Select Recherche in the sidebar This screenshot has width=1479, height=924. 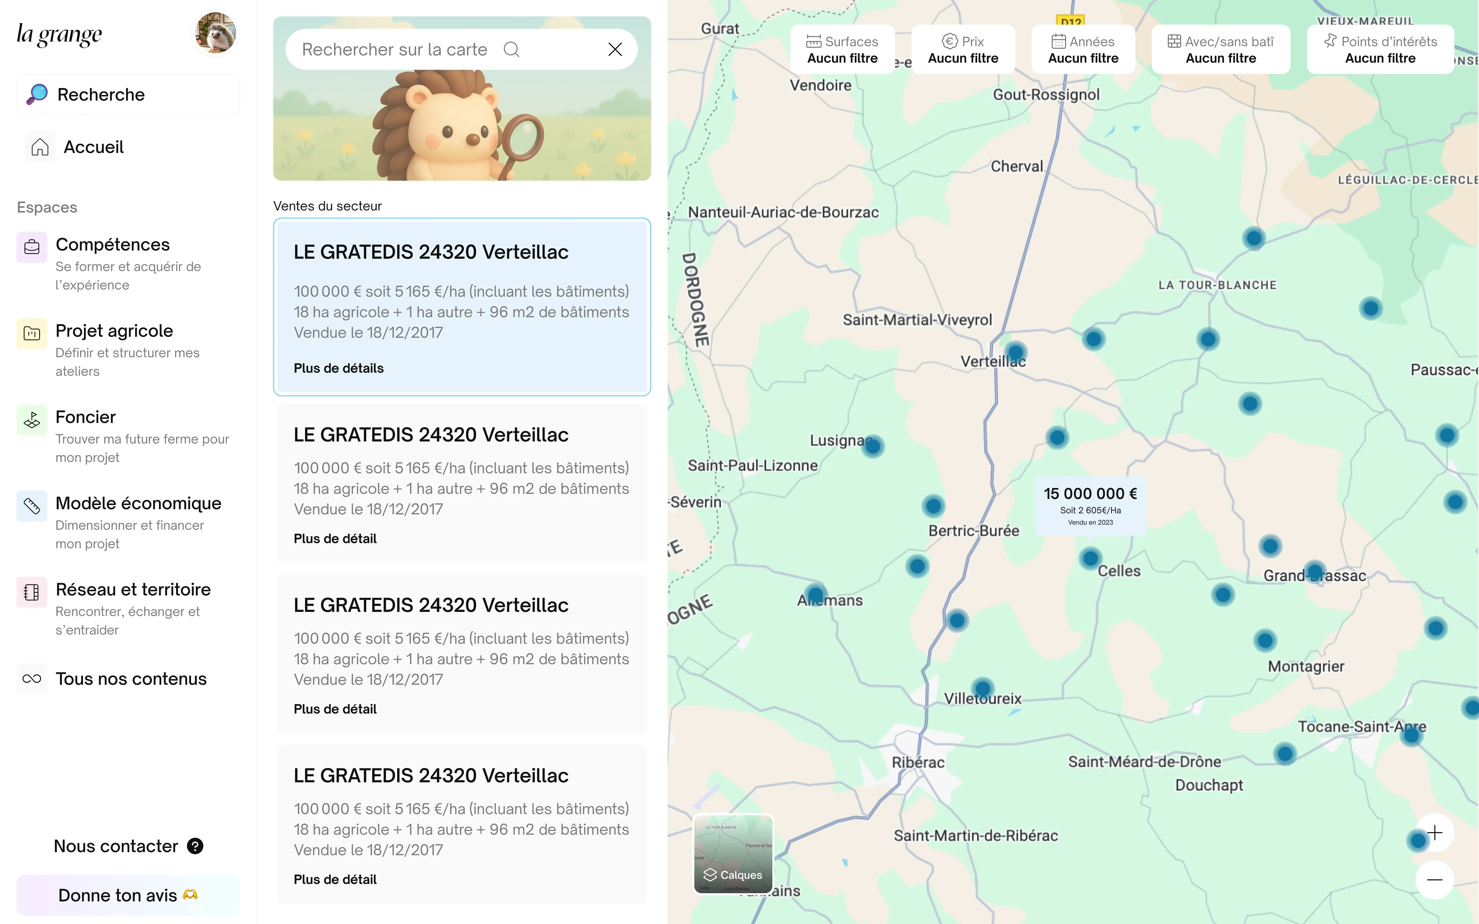point(128,95)
